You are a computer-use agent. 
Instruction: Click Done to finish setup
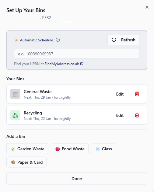click(x=77, y=179)
